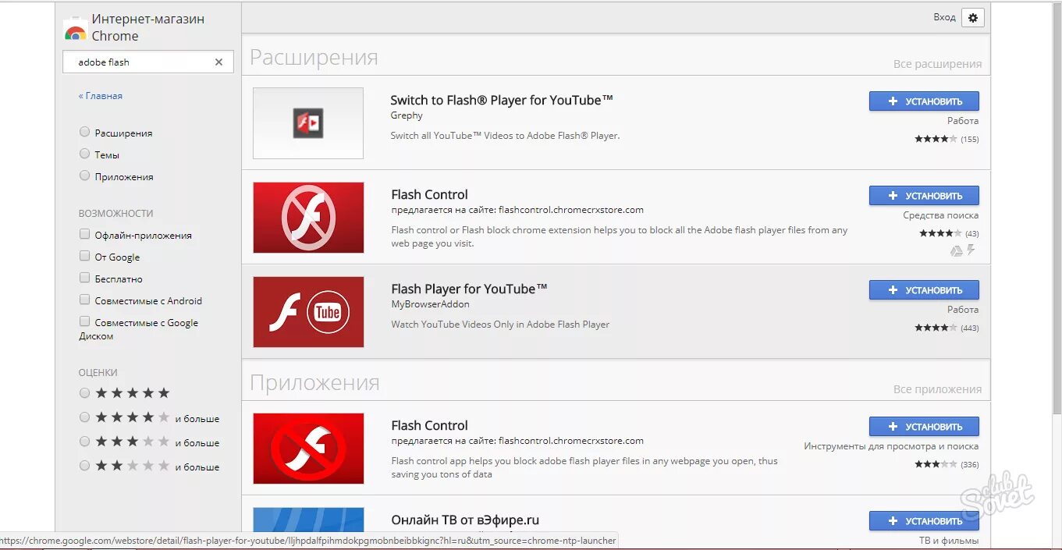Install the Flash Control extension
The image size is (1062, 550).
point(924,196)
